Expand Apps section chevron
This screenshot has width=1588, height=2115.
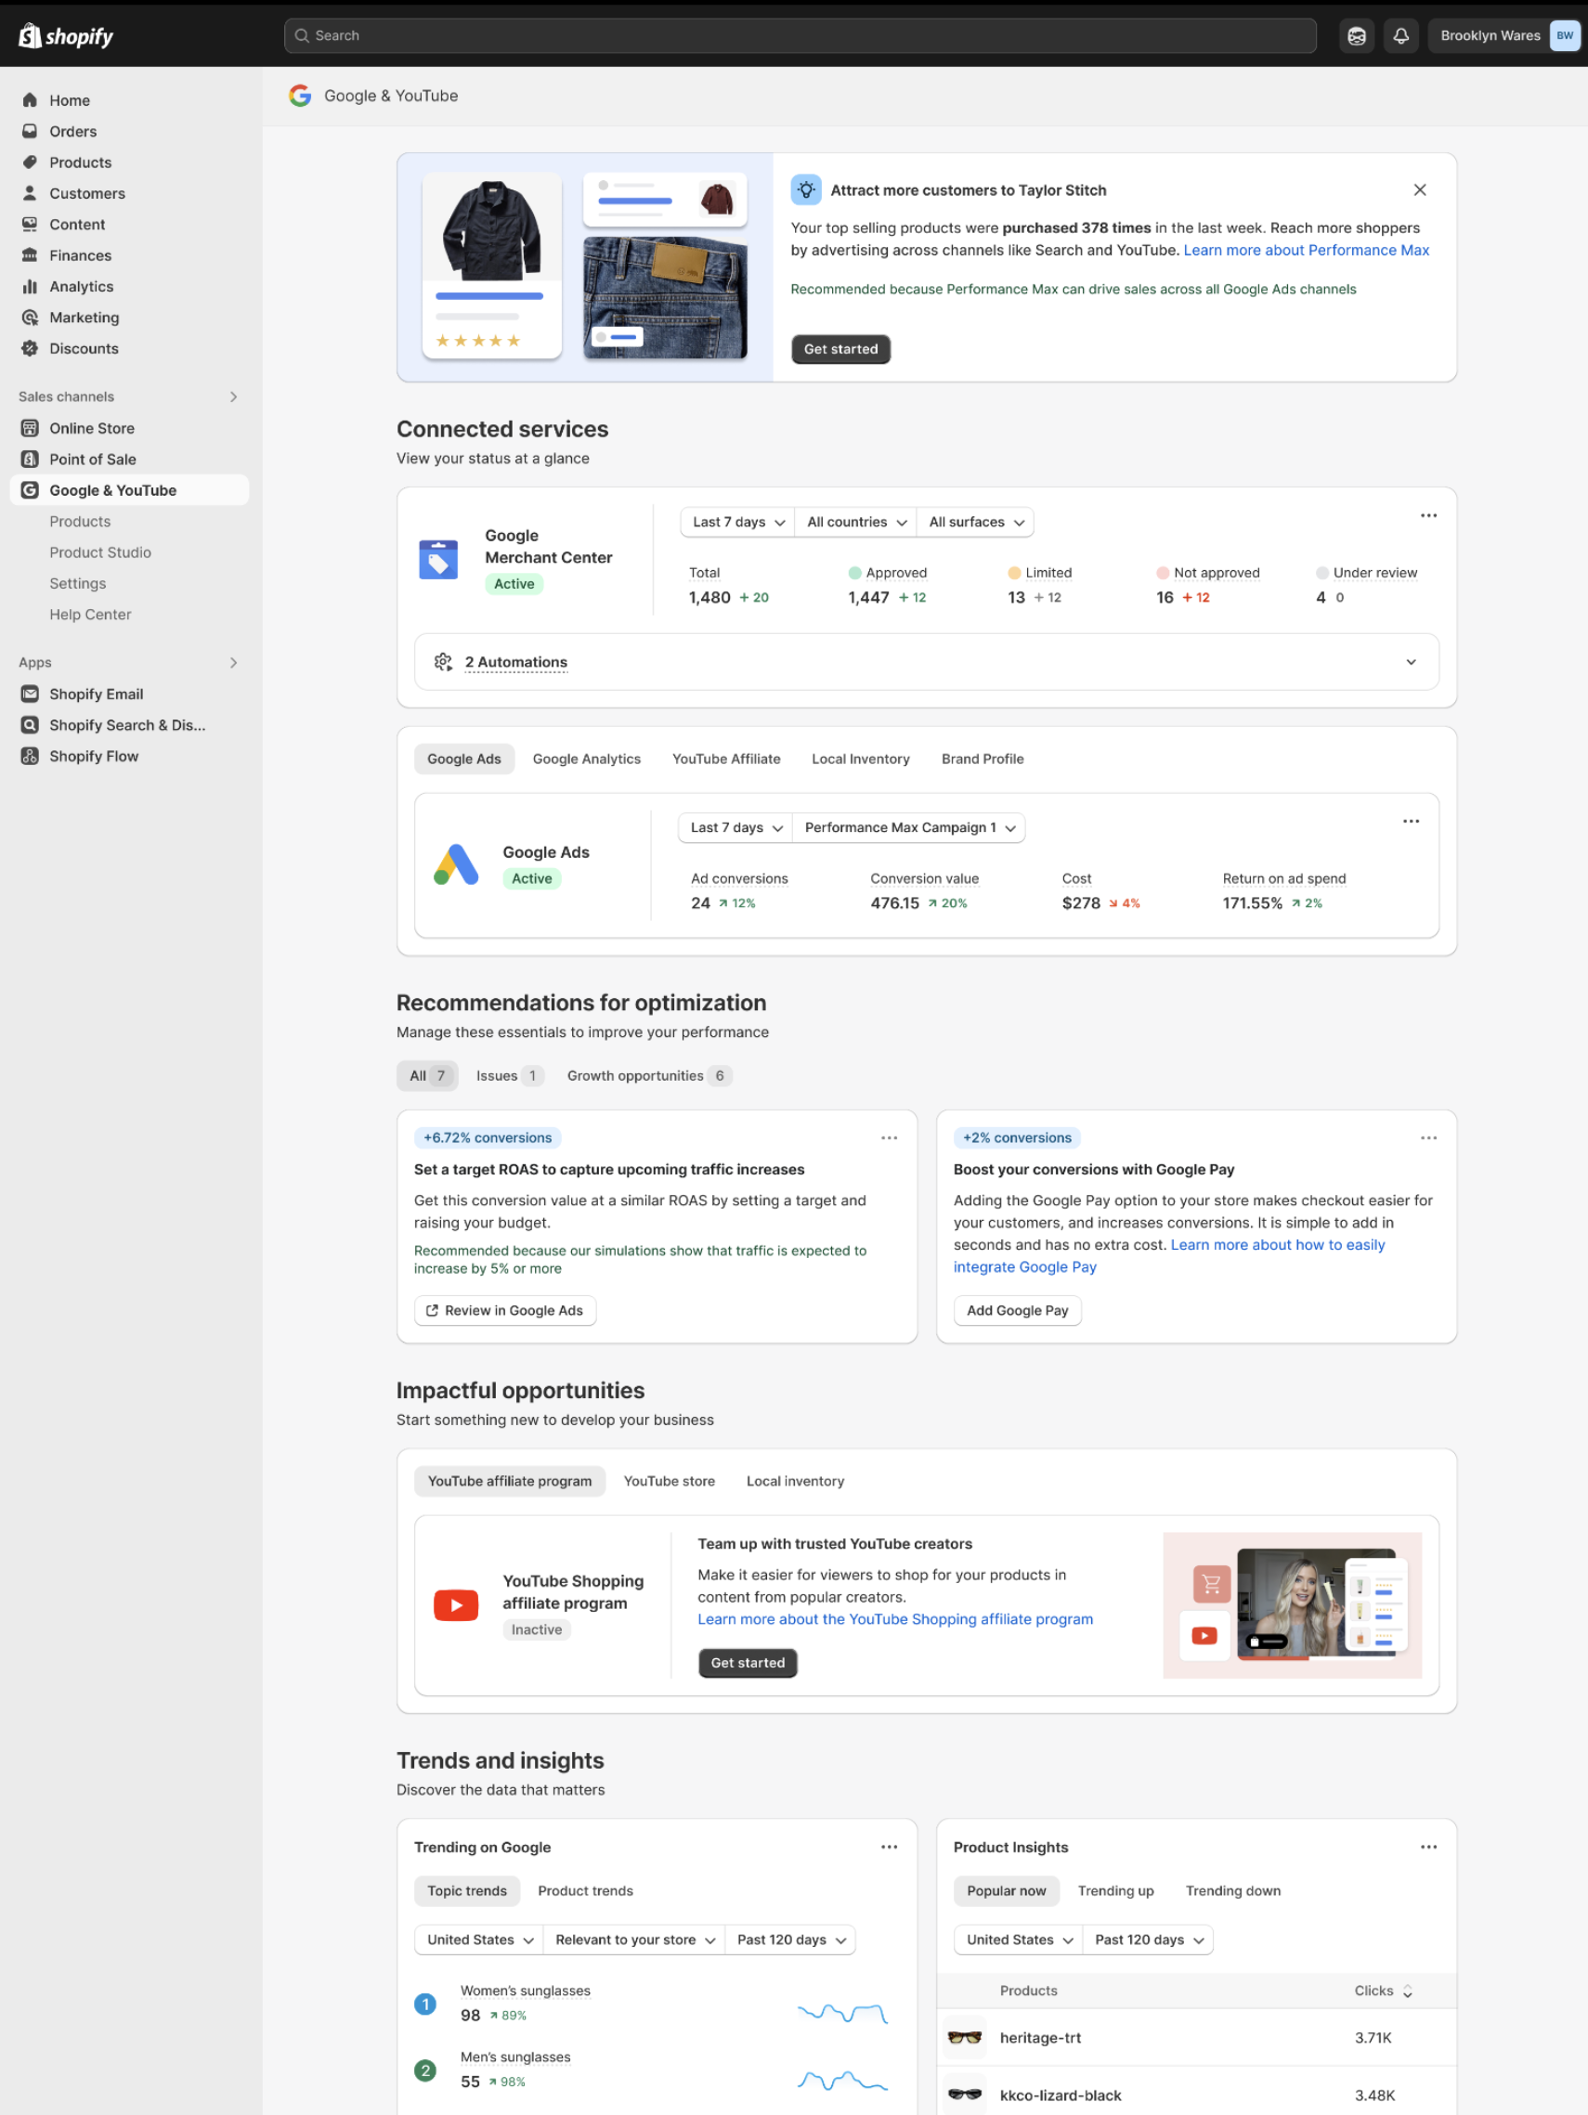[x=233, y=663]
